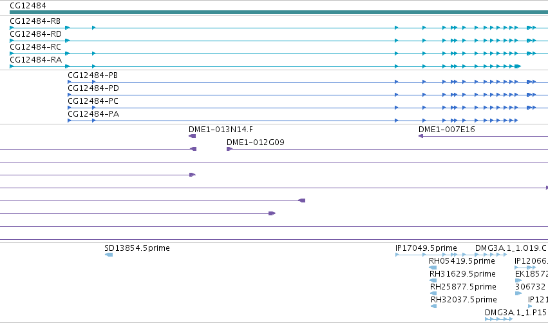Screen dimensions: 548x323
Task: Click the RH05419.5prime EST label
Action: coord(462,261)
